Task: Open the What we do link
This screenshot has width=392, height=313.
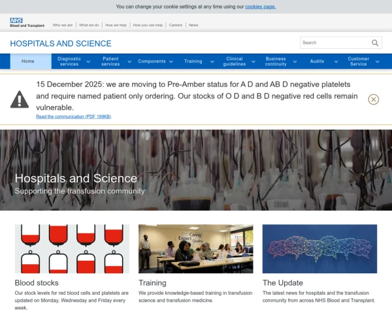Action: [89, 25]
